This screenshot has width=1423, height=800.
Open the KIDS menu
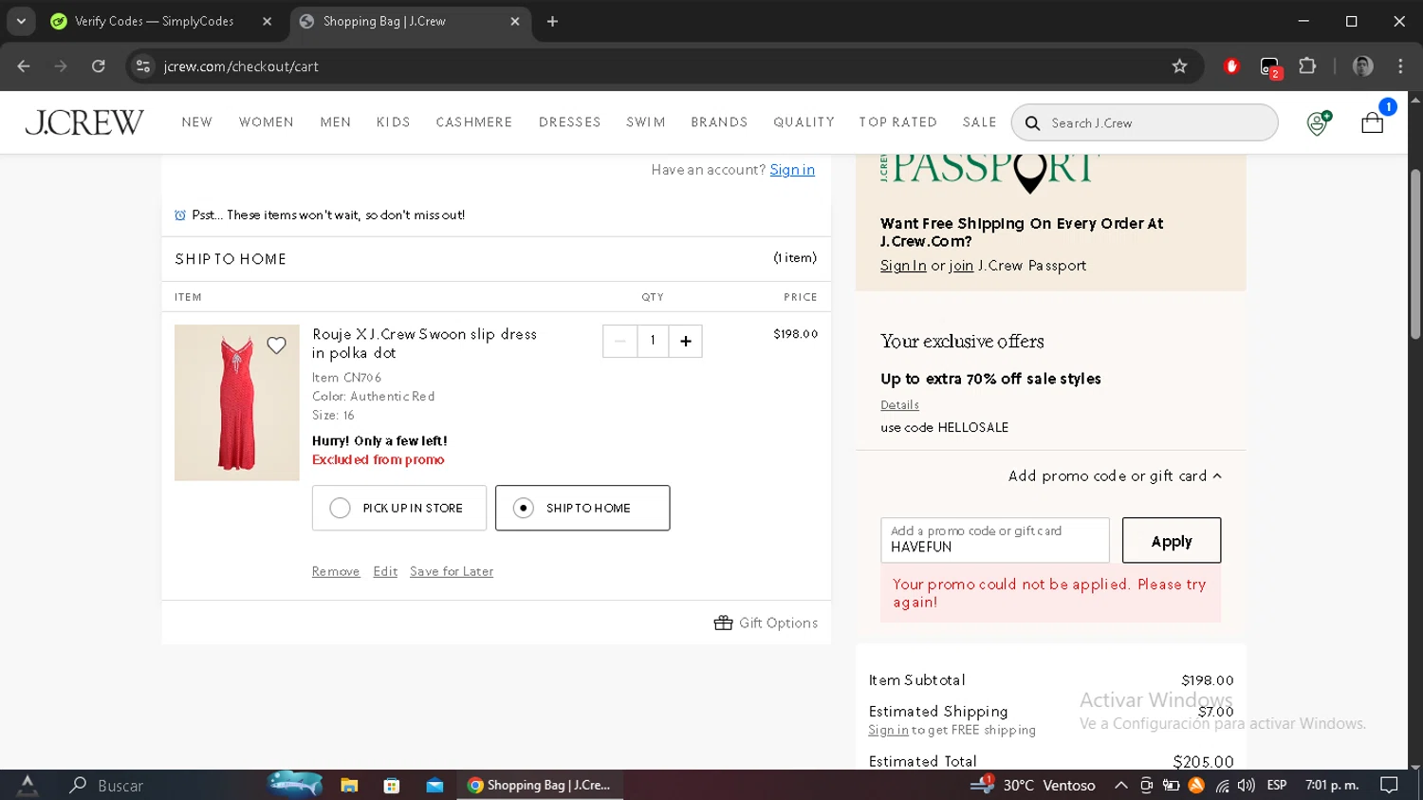point(394,122)
